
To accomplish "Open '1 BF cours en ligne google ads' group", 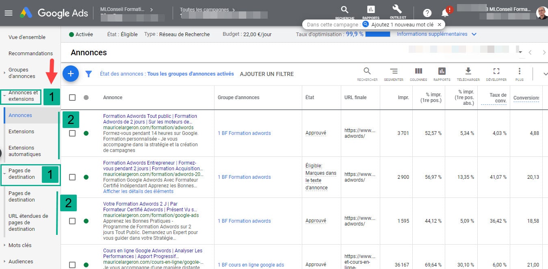I will (x=251, y=265).
